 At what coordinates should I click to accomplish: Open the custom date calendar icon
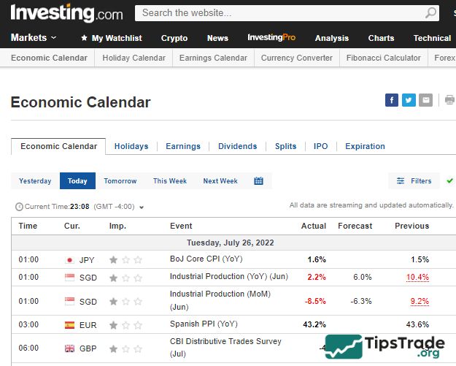258,181
